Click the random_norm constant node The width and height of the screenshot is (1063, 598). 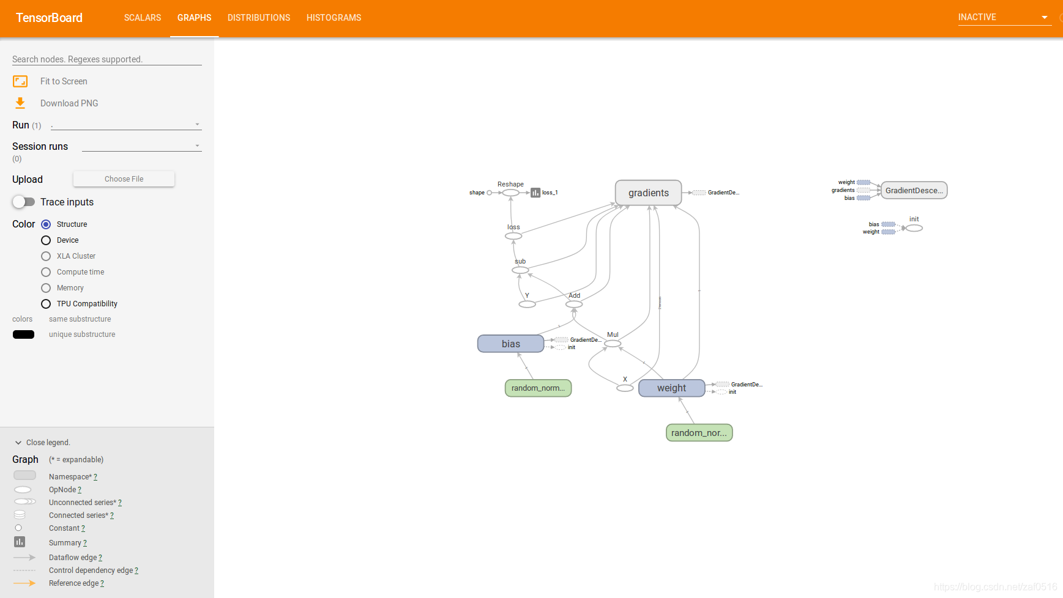point(538,388)
